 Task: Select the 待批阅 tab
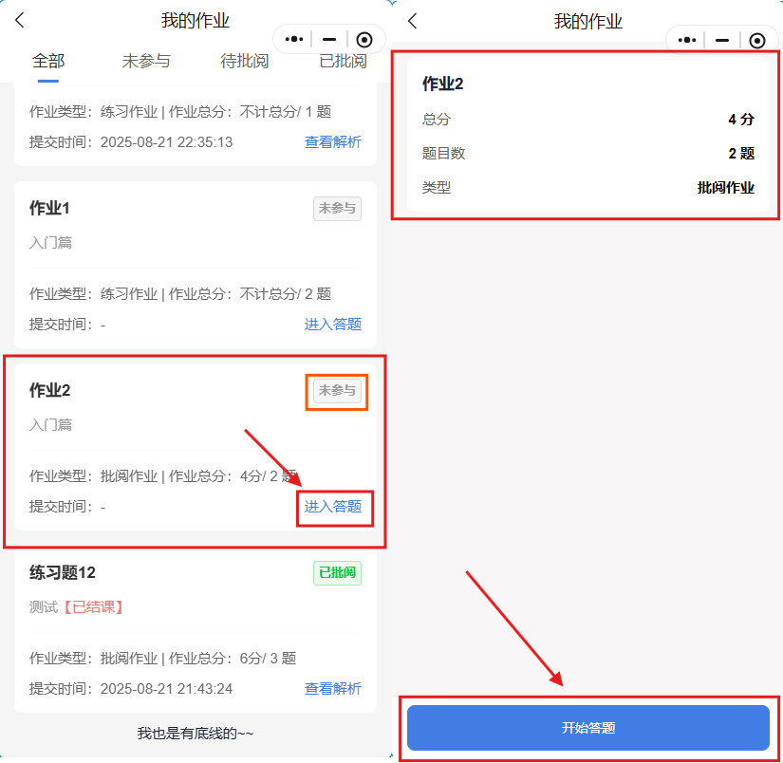(245, 61)
